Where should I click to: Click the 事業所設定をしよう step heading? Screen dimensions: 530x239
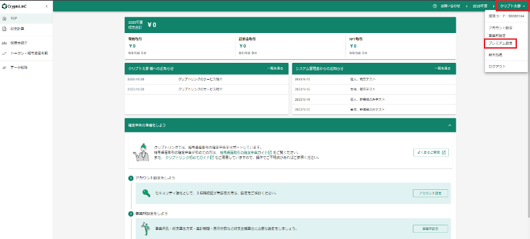click(x=152, y=213)
